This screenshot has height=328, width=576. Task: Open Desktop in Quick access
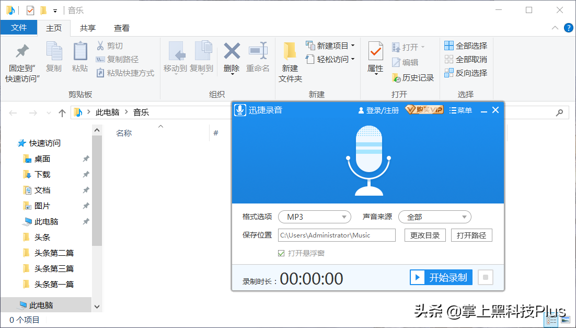pos(42,159)
